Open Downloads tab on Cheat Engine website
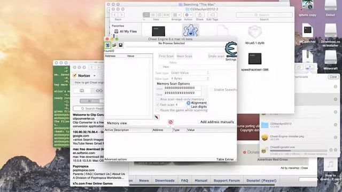This screenshot has height=192, width=342. 165,180
